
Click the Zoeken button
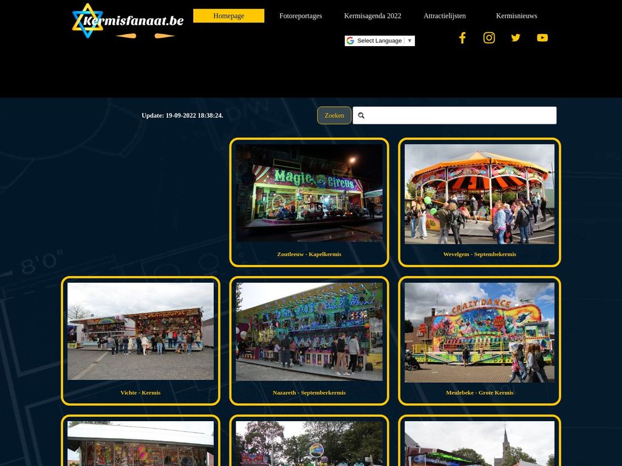pyautogui.click(x=334, y=115)
